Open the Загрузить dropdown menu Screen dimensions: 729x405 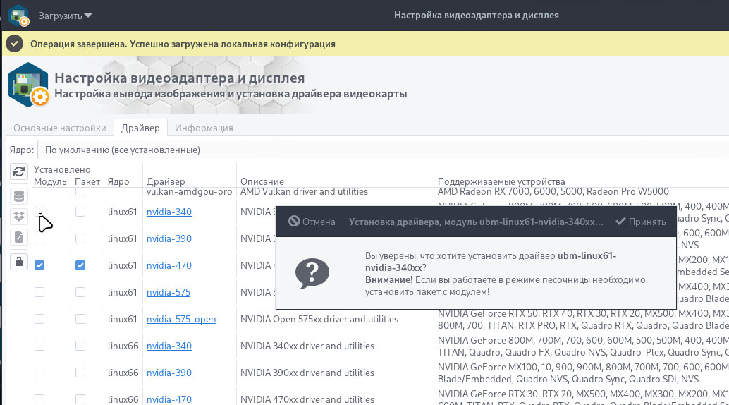(x=65, y=15)
